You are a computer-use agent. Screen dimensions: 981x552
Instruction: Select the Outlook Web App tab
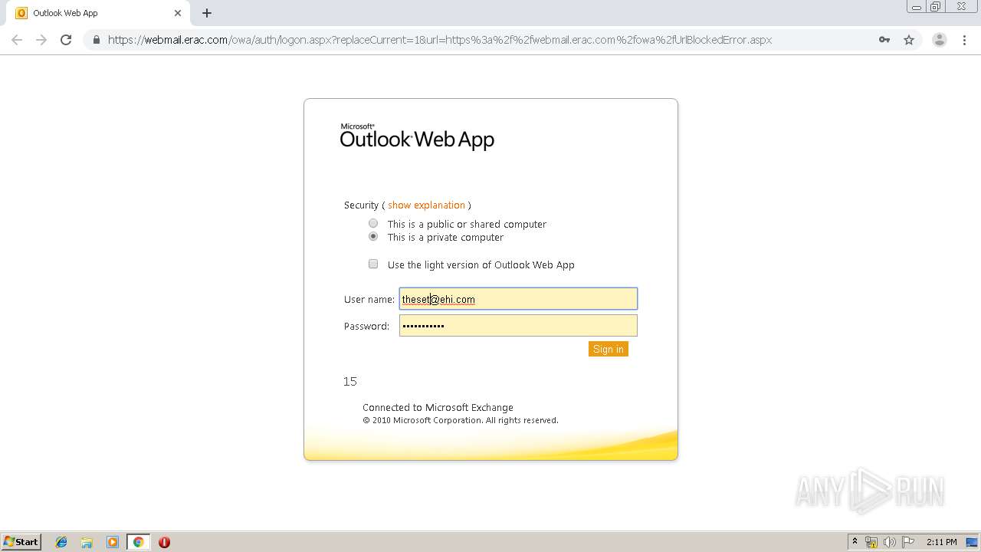[x=98, y=13]
